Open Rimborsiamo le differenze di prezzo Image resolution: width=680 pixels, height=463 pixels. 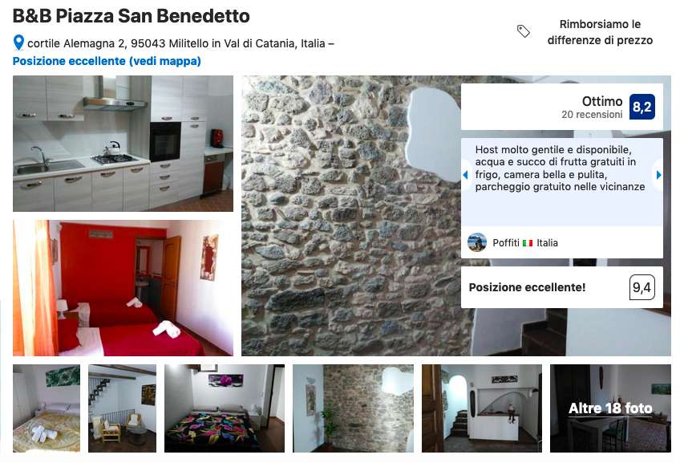tap(600, 32)
